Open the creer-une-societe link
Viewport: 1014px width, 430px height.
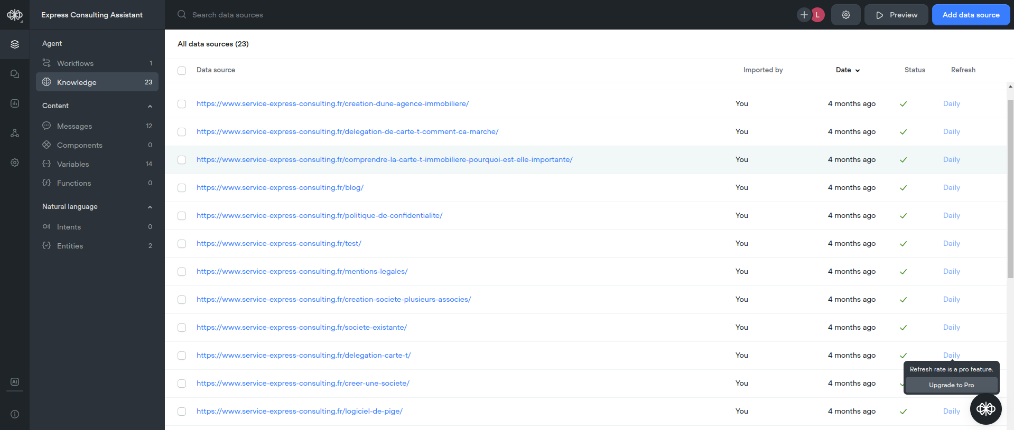[303, 383]
